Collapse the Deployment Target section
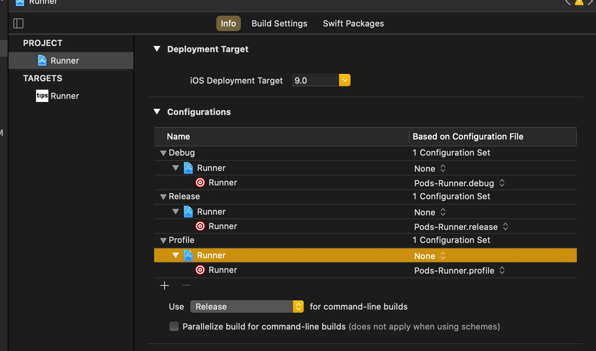Screen dimensions: 596x351 (157, 49)
